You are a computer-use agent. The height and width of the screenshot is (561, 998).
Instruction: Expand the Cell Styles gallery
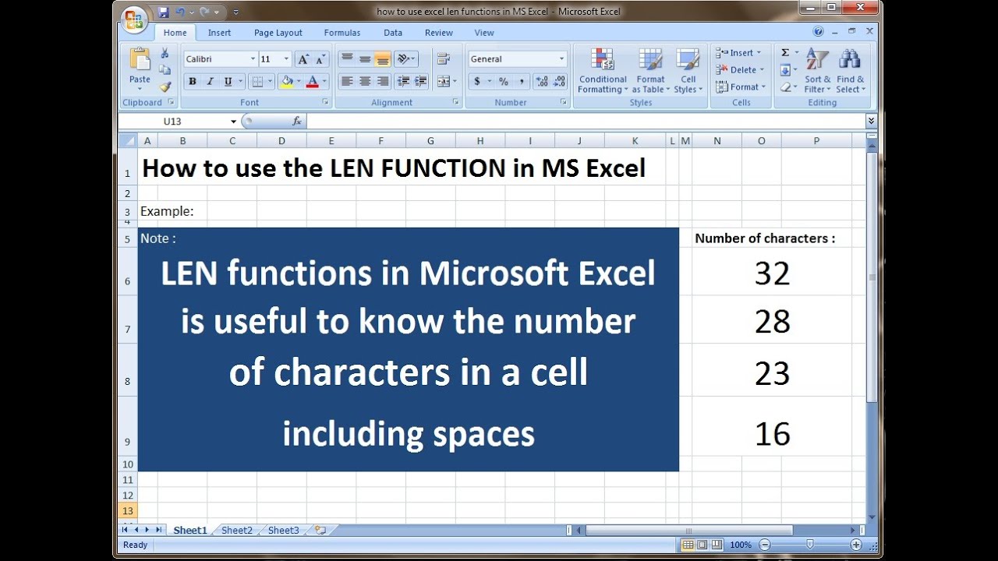(x=688, y=71)
